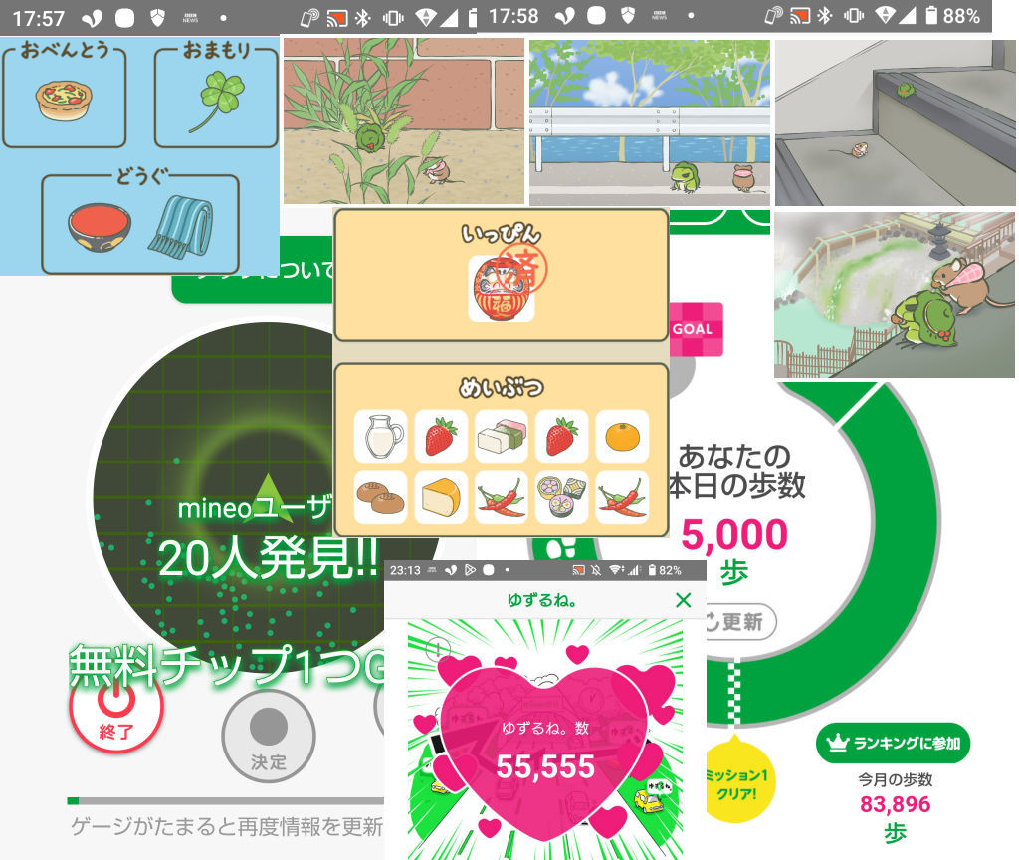The image size is (1019, 860).
Task: Tap the gray 決定 button
Action: (x=269, y=738)
